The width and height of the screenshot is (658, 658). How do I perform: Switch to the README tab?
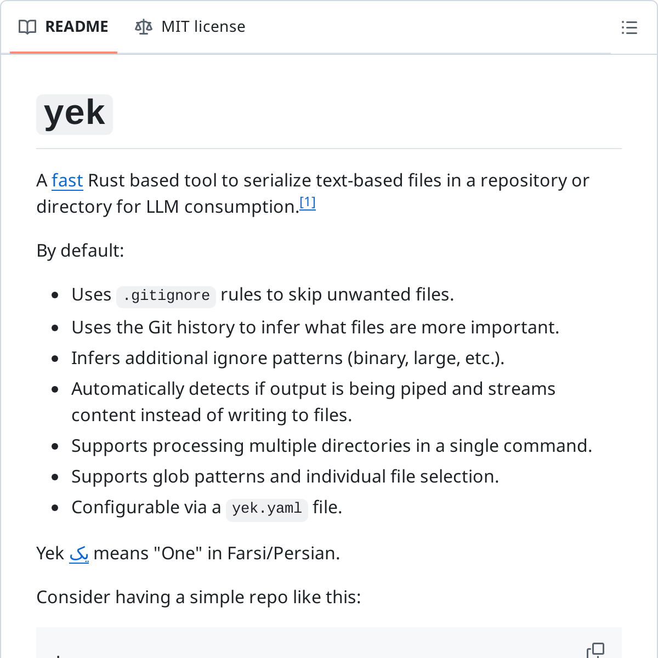[x=64, y=27]
